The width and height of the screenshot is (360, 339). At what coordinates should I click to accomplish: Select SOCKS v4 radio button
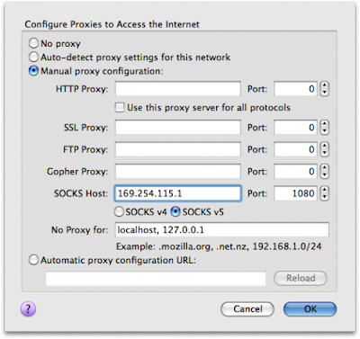click(x=119, y=211)
